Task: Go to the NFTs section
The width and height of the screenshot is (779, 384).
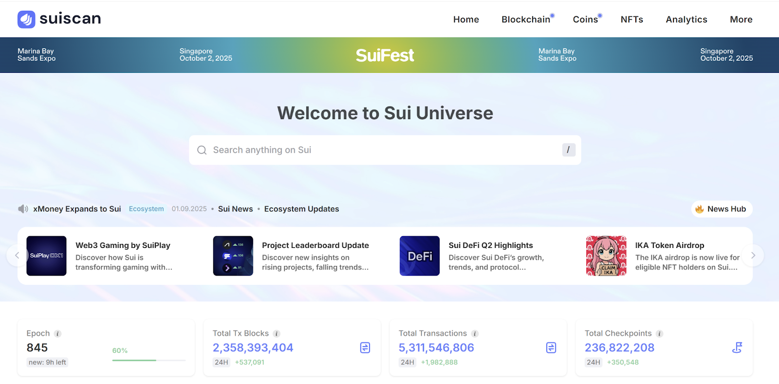Action: [631, 19]
